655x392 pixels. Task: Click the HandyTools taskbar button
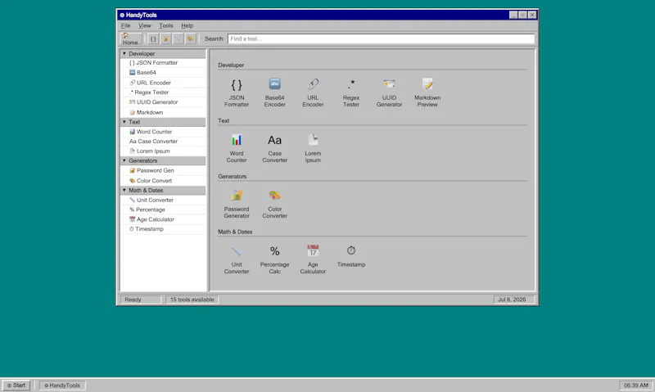click(63, 385)
